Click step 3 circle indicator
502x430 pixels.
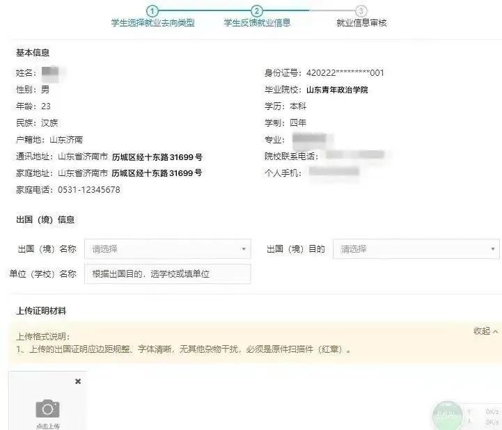point(361,11)
